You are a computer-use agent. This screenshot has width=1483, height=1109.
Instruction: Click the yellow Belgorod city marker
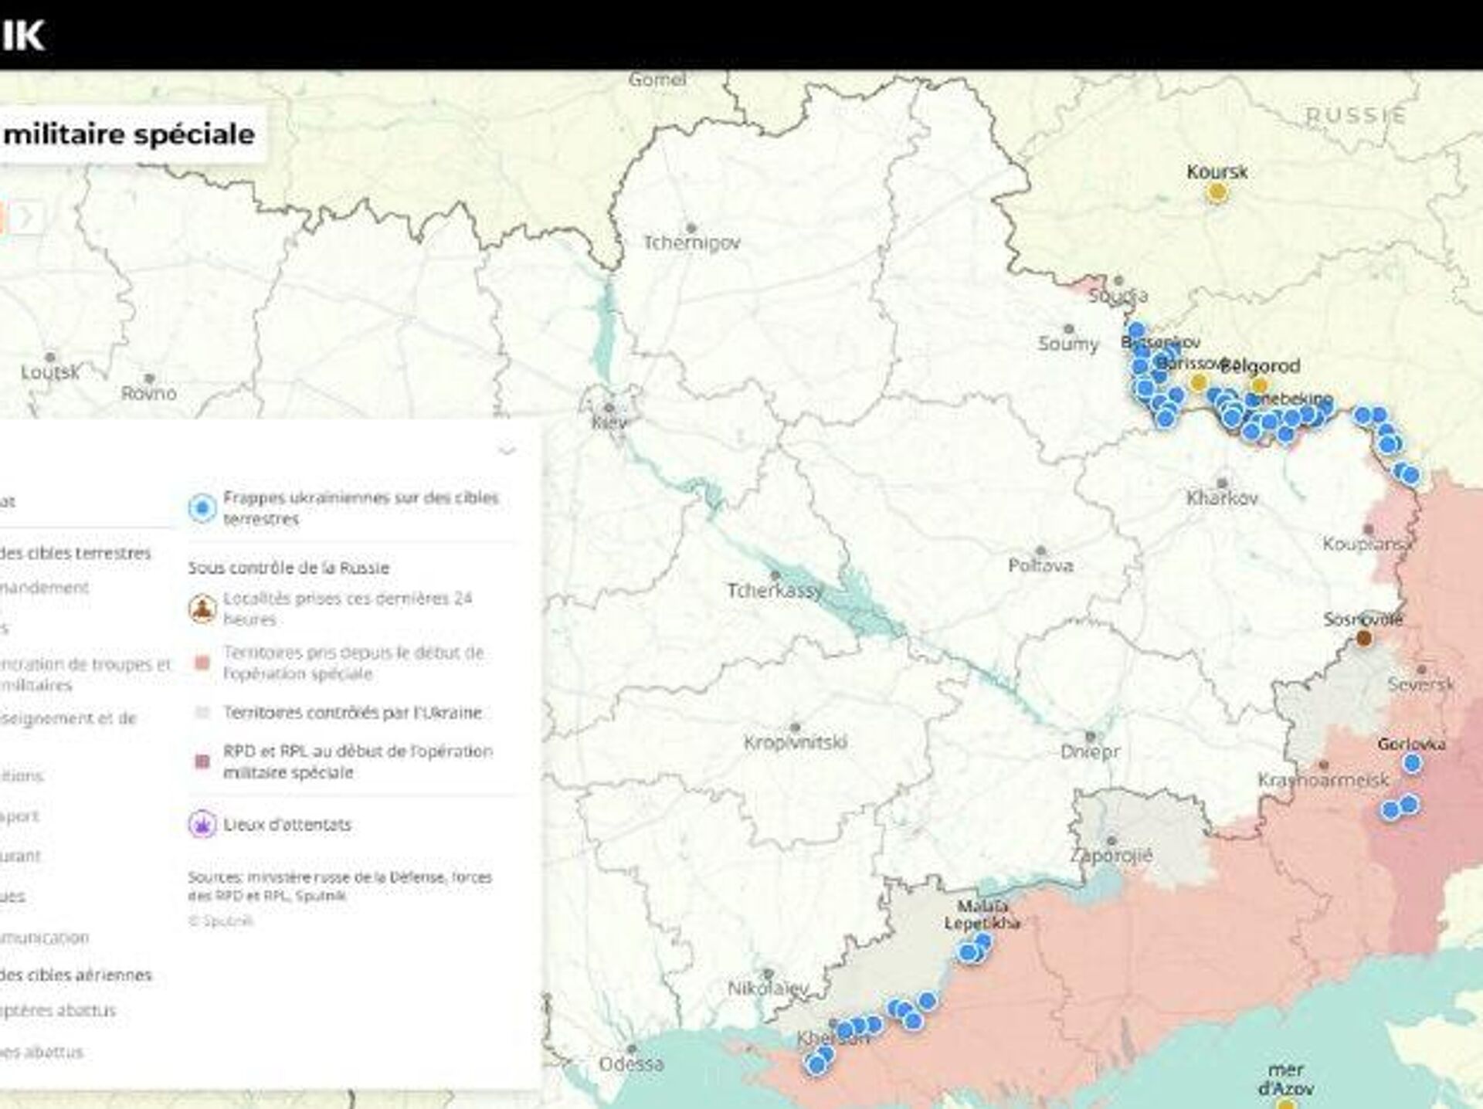tap(1260, 385)
